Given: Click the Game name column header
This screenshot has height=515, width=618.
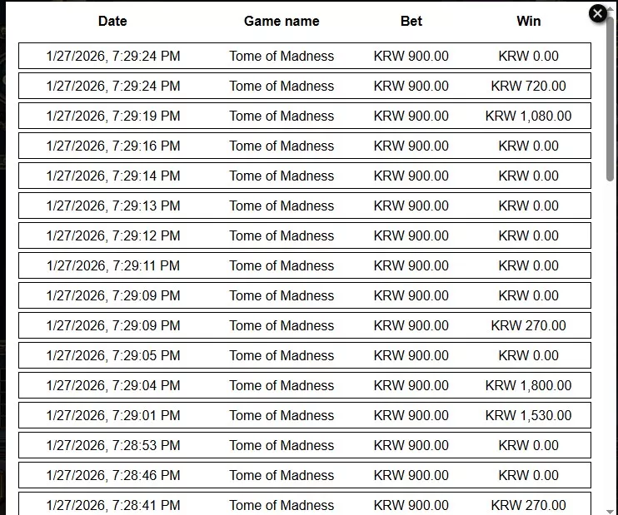Looking at the screenshot, I should 282,21.
